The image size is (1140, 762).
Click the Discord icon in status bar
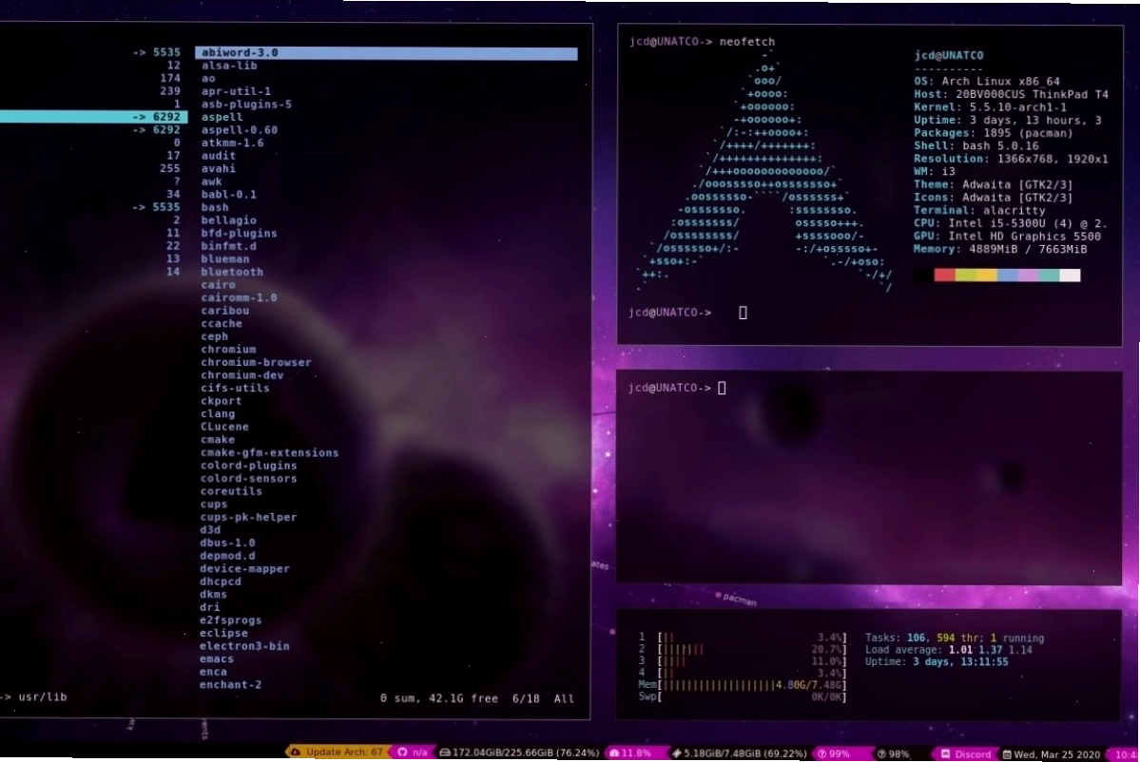pyautogui.click(x=946, y=754)
